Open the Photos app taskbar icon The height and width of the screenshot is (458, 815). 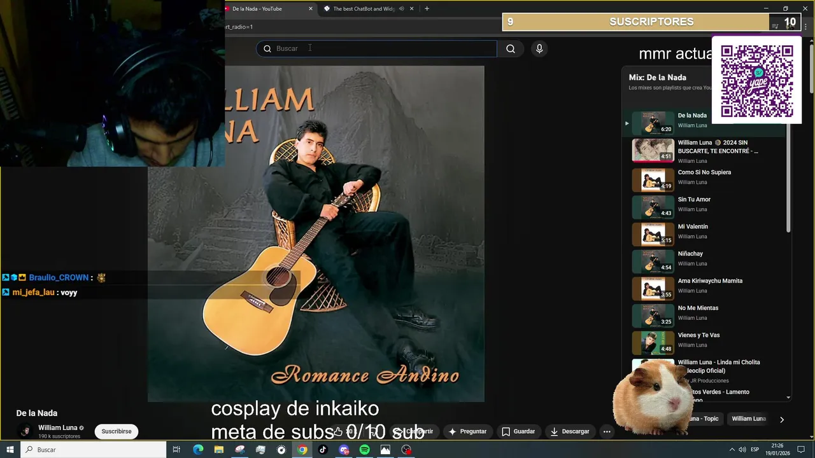point(385,450)
